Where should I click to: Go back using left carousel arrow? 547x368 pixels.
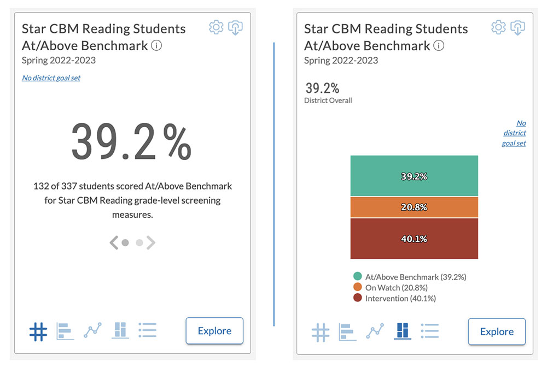pyautogui.click(x=114, y=241)
